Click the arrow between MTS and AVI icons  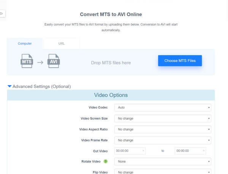click(40, 63)
